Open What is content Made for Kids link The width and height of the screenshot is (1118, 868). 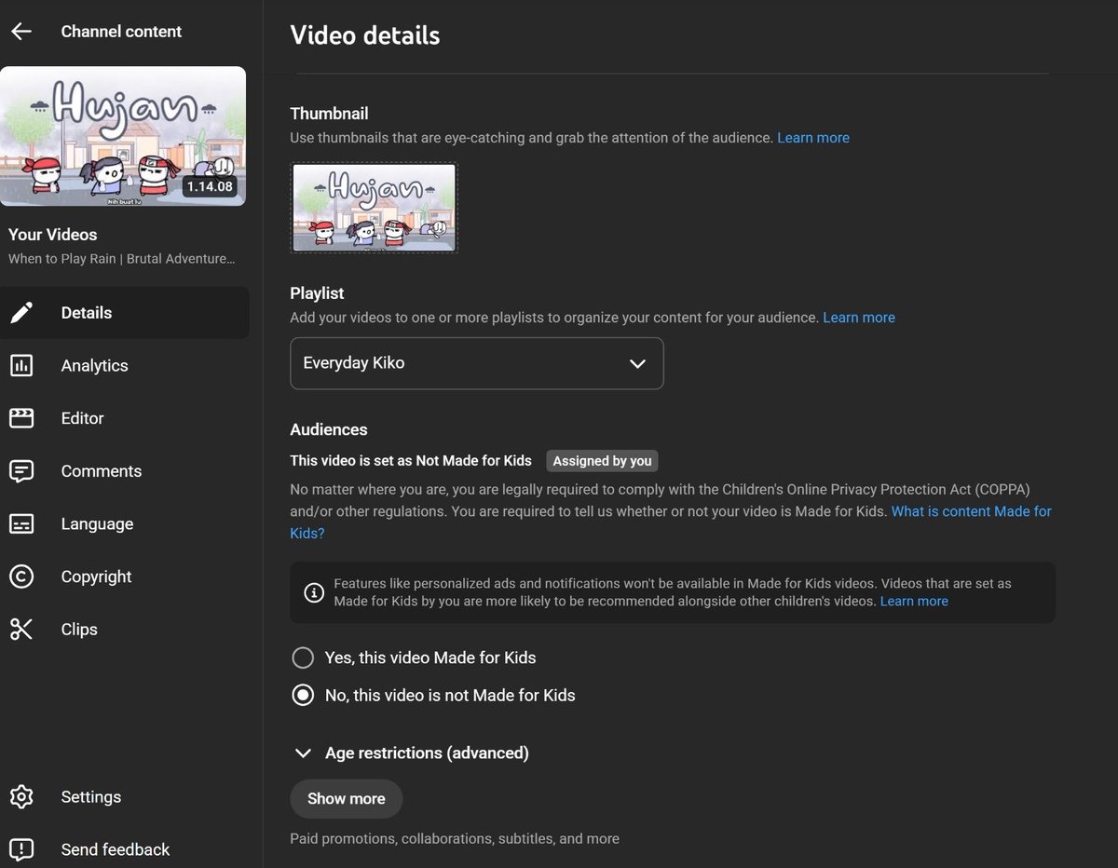[x=972, y=511]
